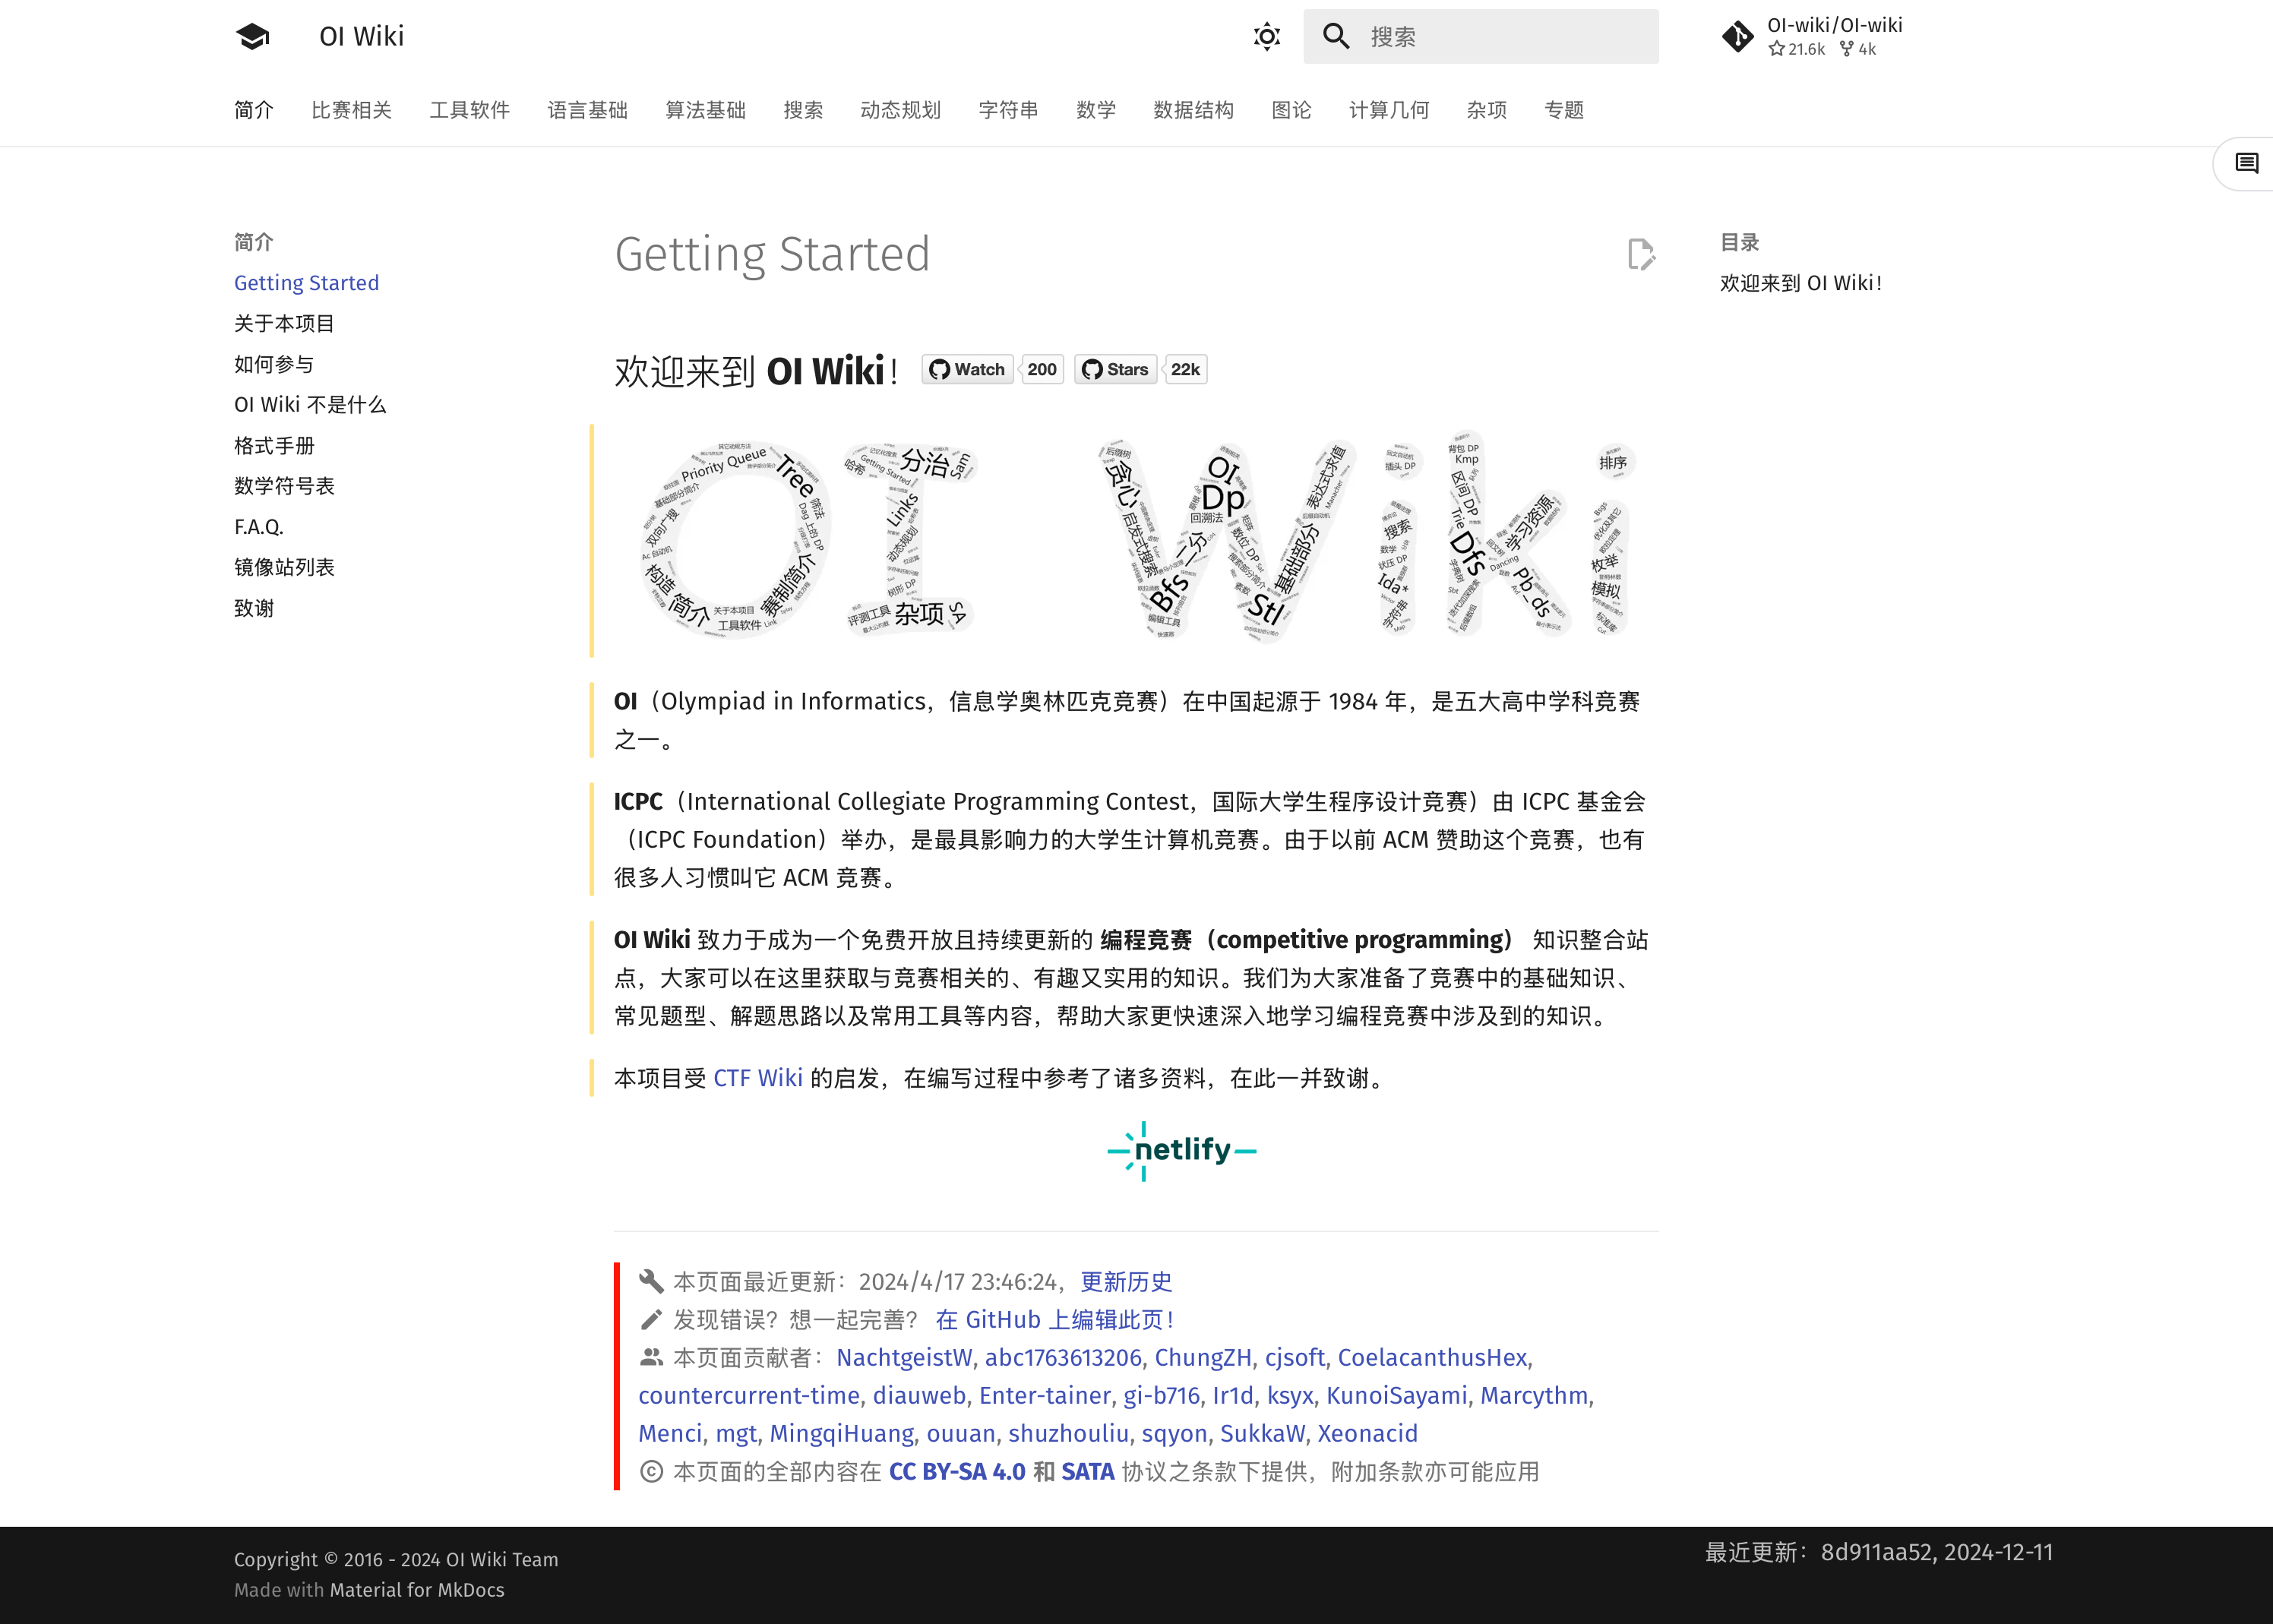Open the CC BY-SA 4.0 license link
The height and width of the screenshot is (1624, 2273).
pyautogui.click(x=957, y=1472)
